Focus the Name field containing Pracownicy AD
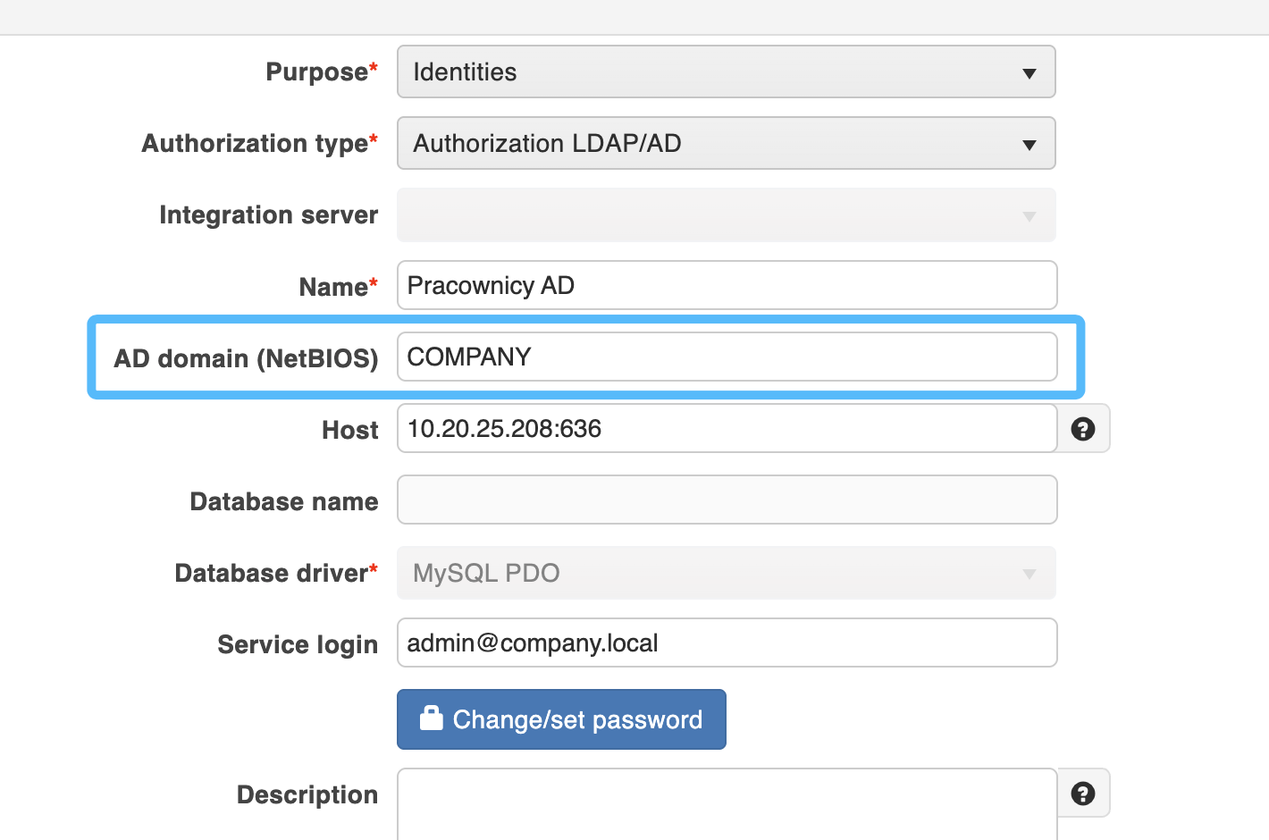 pos(726,286)
